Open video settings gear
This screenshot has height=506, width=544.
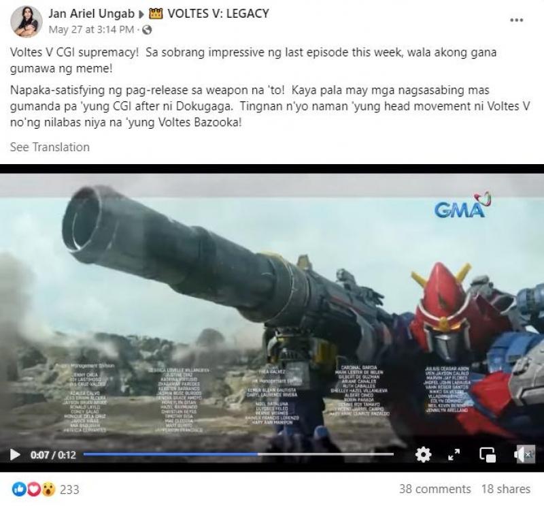click(423, 454)
